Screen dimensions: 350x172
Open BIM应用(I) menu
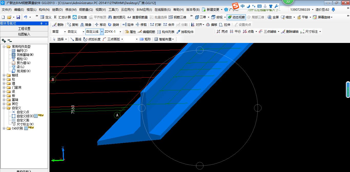(144, 10)
